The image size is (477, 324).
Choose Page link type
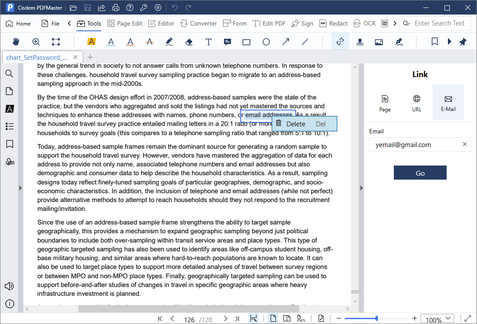click(x=385, y=102)
